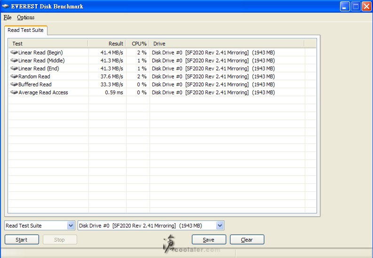The width and height of the screenshot is (373, 258).
Task: Click the disk icon beside Buffered Read
Action: pyautogui.click(x=14, y=84)
